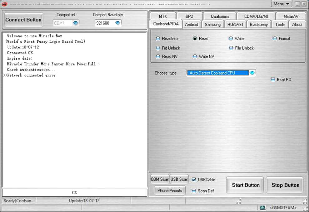Click the COM Scan button
Image resolution: width=309 pixels, height=212 pixels.
[x=160, y=179]
